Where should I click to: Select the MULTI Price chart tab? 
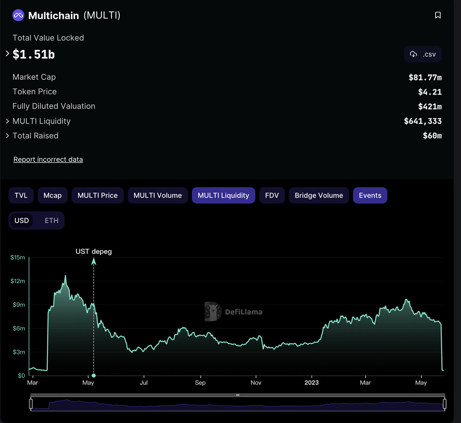[97, 195]
